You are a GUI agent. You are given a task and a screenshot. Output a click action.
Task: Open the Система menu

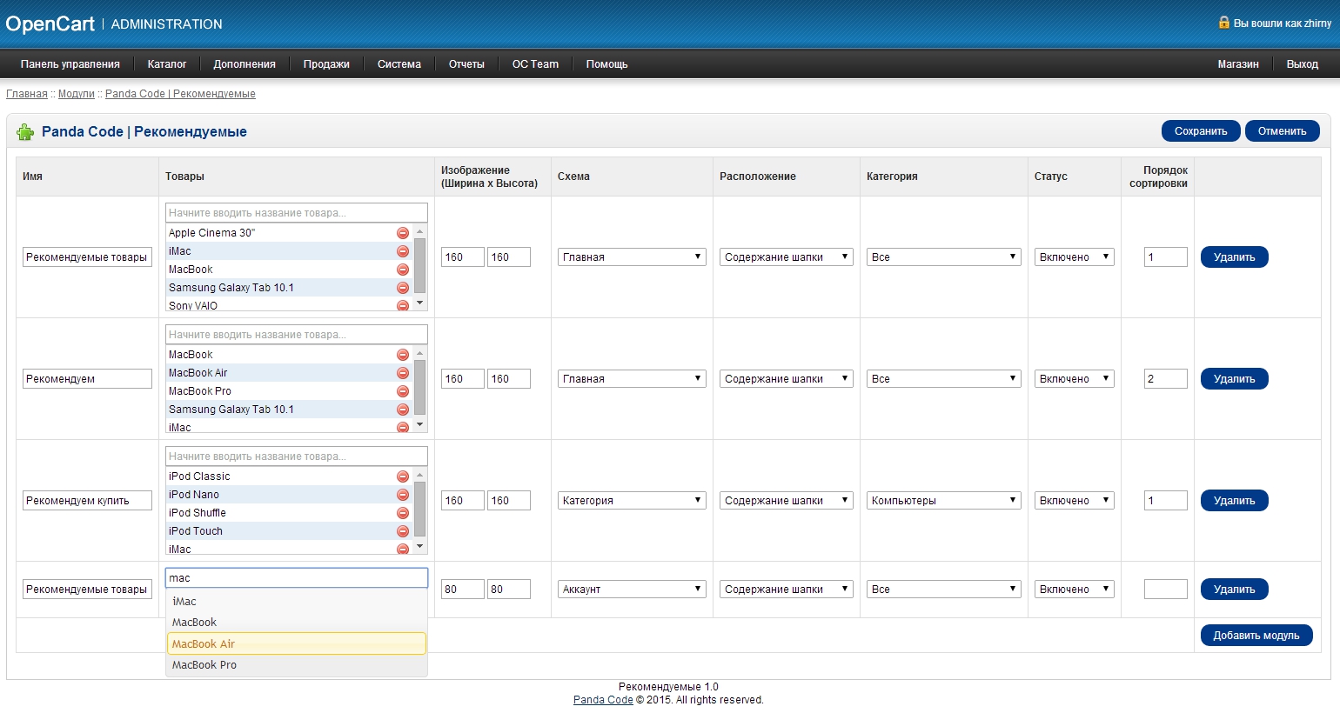pos(399,64)
